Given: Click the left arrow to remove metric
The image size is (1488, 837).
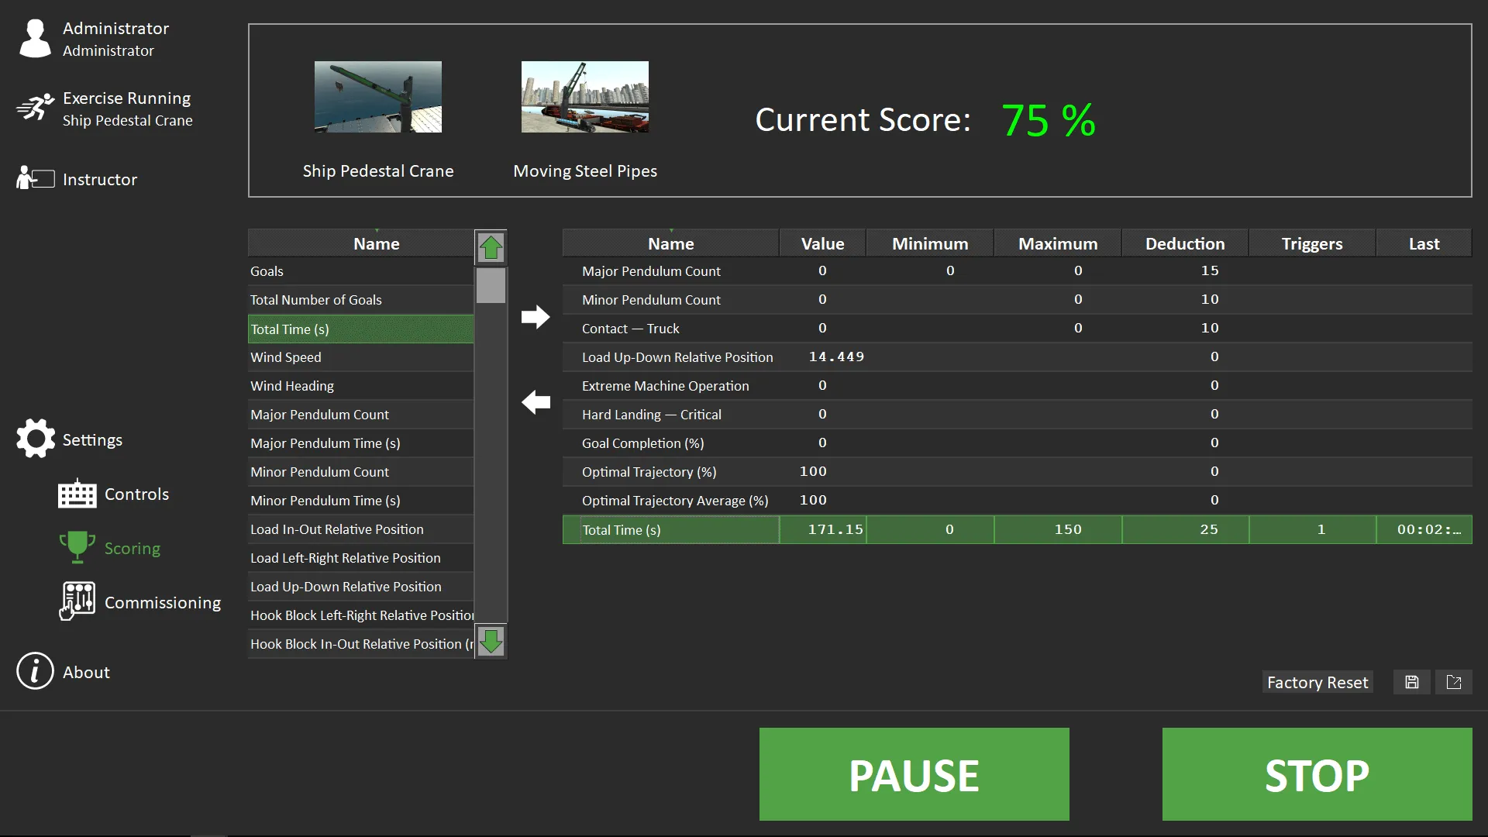Looking at the screenshot, I should click(x=535, y=401).
